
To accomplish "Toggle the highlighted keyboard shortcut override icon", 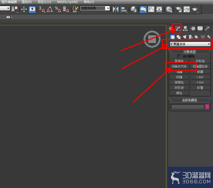I will point(32,9).
